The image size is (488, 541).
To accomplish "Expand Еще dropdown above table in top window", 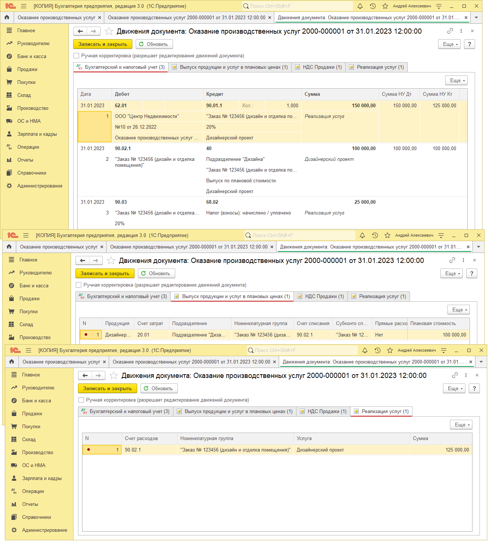I will (x=457, y=80).
